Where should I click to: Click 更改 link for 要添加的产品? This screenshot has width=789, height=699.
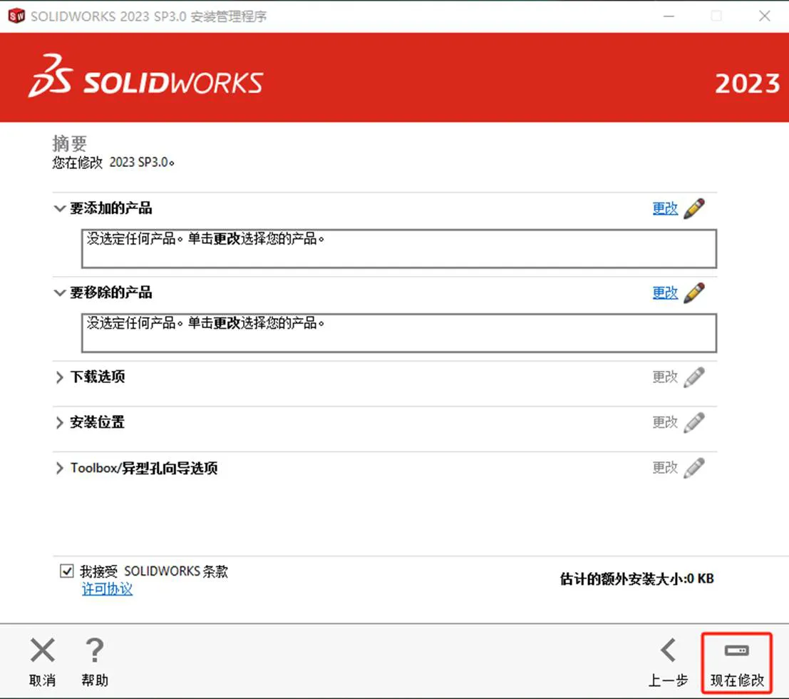click(665, 208)
